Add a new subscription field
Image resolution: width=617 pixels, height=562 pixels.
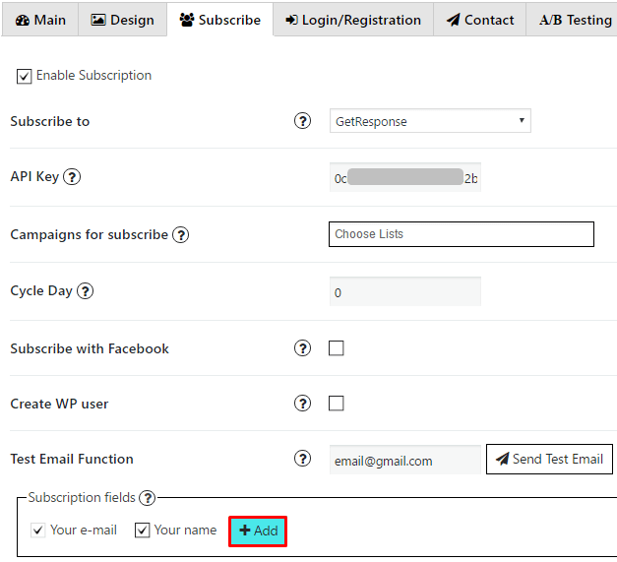coord(258,531)
